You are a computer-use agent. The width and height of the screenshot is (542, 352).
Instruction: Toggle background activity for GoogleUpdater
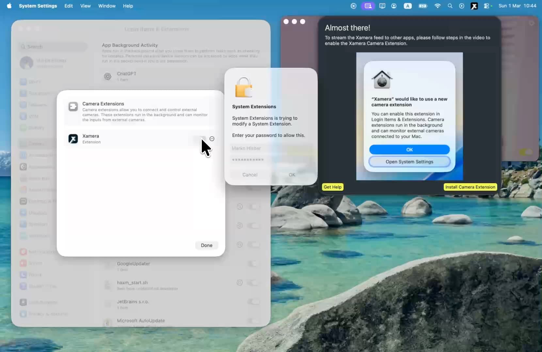click(x=254, y=264)
